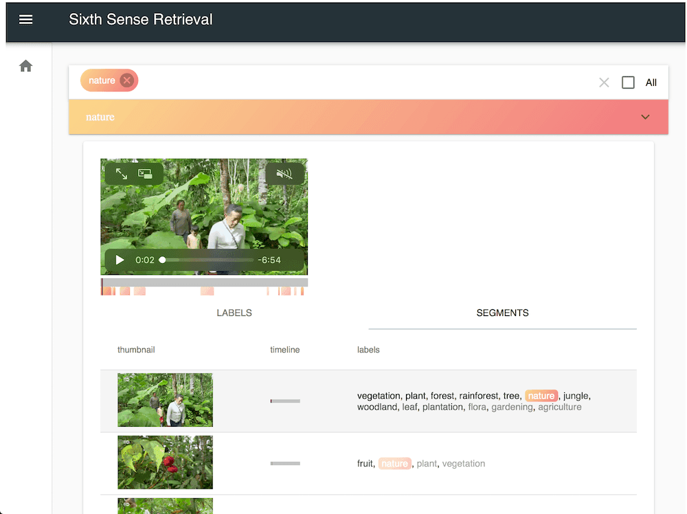Select the highlighted nature label in the fruit row
Viewport: 687px width, 514px height.
click(394, 463)
